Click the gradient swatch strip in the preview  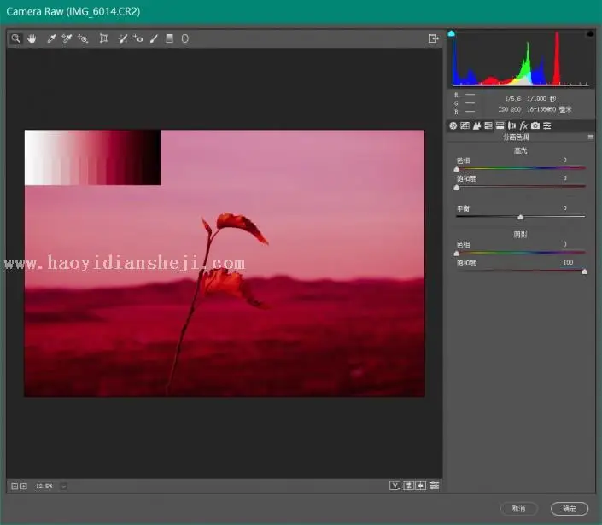(92, 157)
